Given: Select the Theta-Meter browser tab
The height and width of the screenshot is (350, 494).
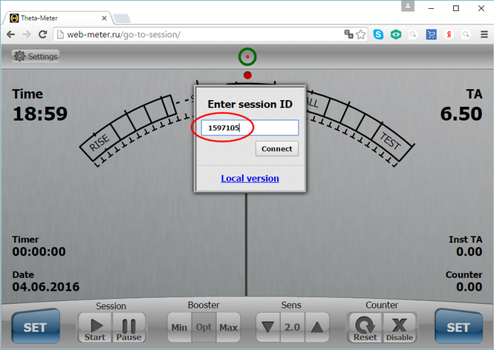Looking at the screenshot, I should click(56, 17).
